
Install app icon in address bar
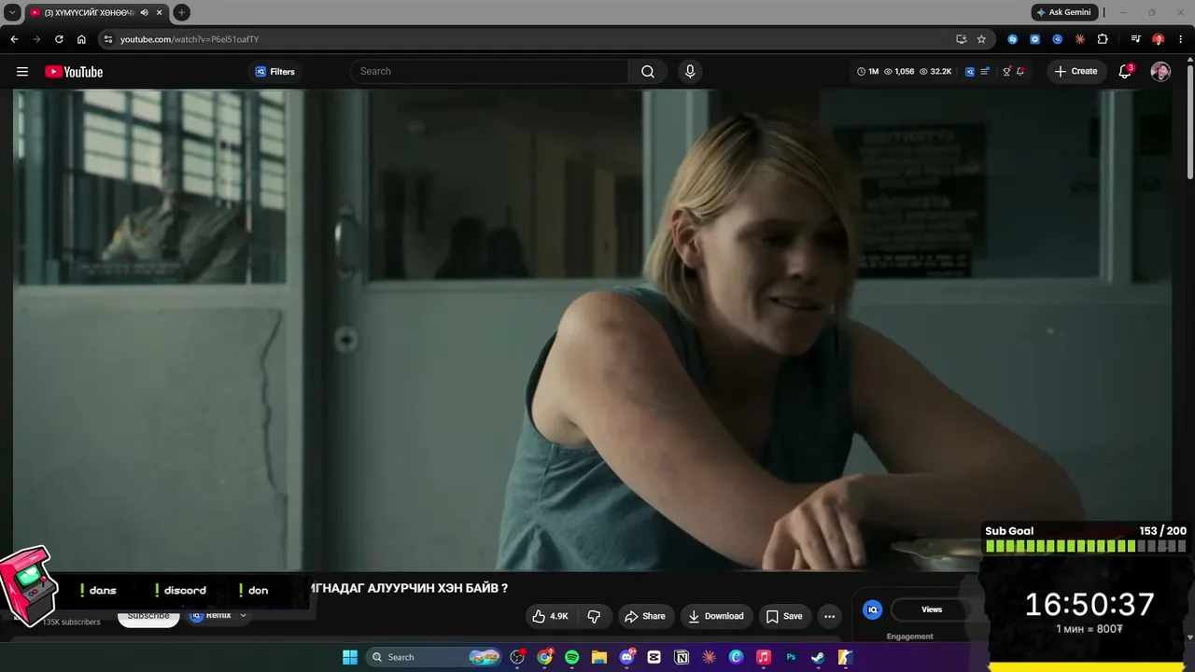point(962,39)
